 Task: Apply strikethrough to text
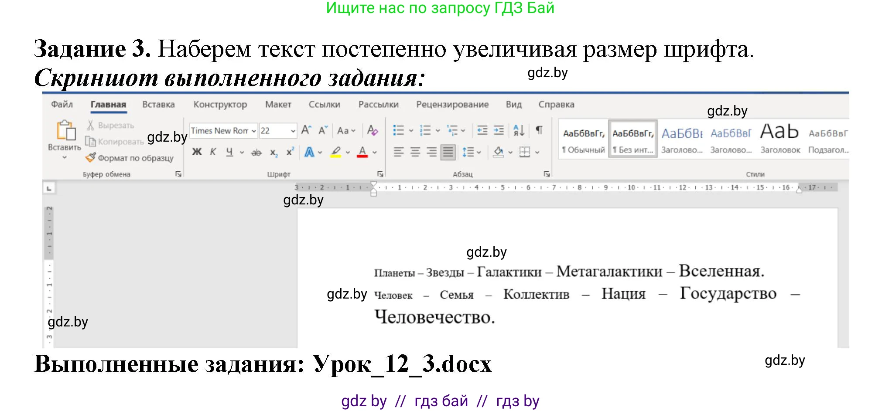pos(256,153)
